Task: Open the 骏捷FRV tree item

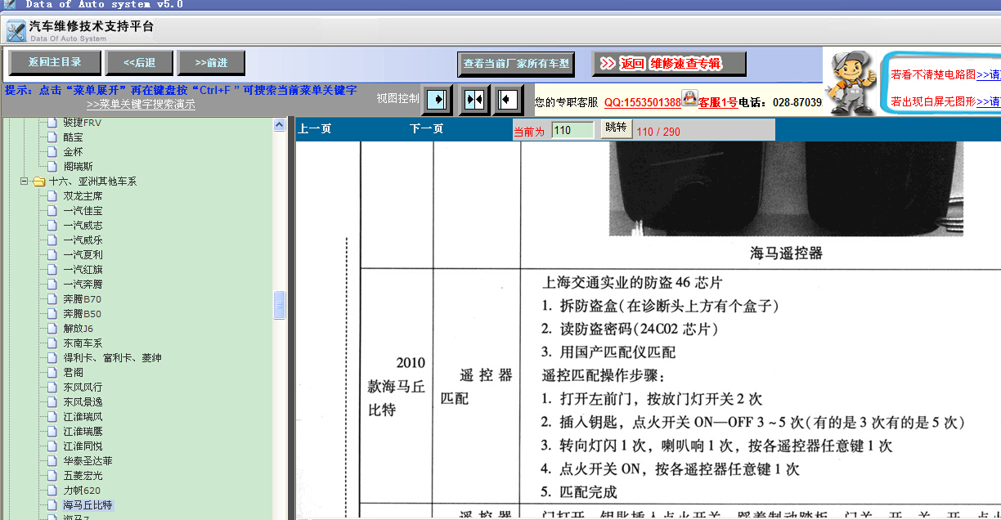Action: (x=83, y=123)
